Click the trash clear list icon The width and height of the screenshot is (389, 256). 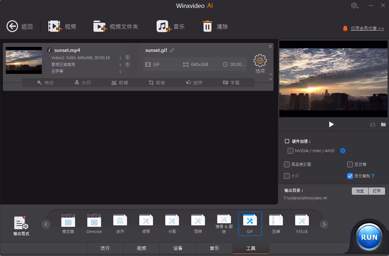click(x=207, y=26)
